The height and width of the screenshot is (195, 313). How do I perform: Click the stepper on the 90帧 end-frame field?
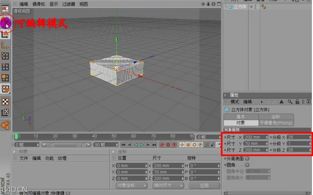click(x=117, y=145)
